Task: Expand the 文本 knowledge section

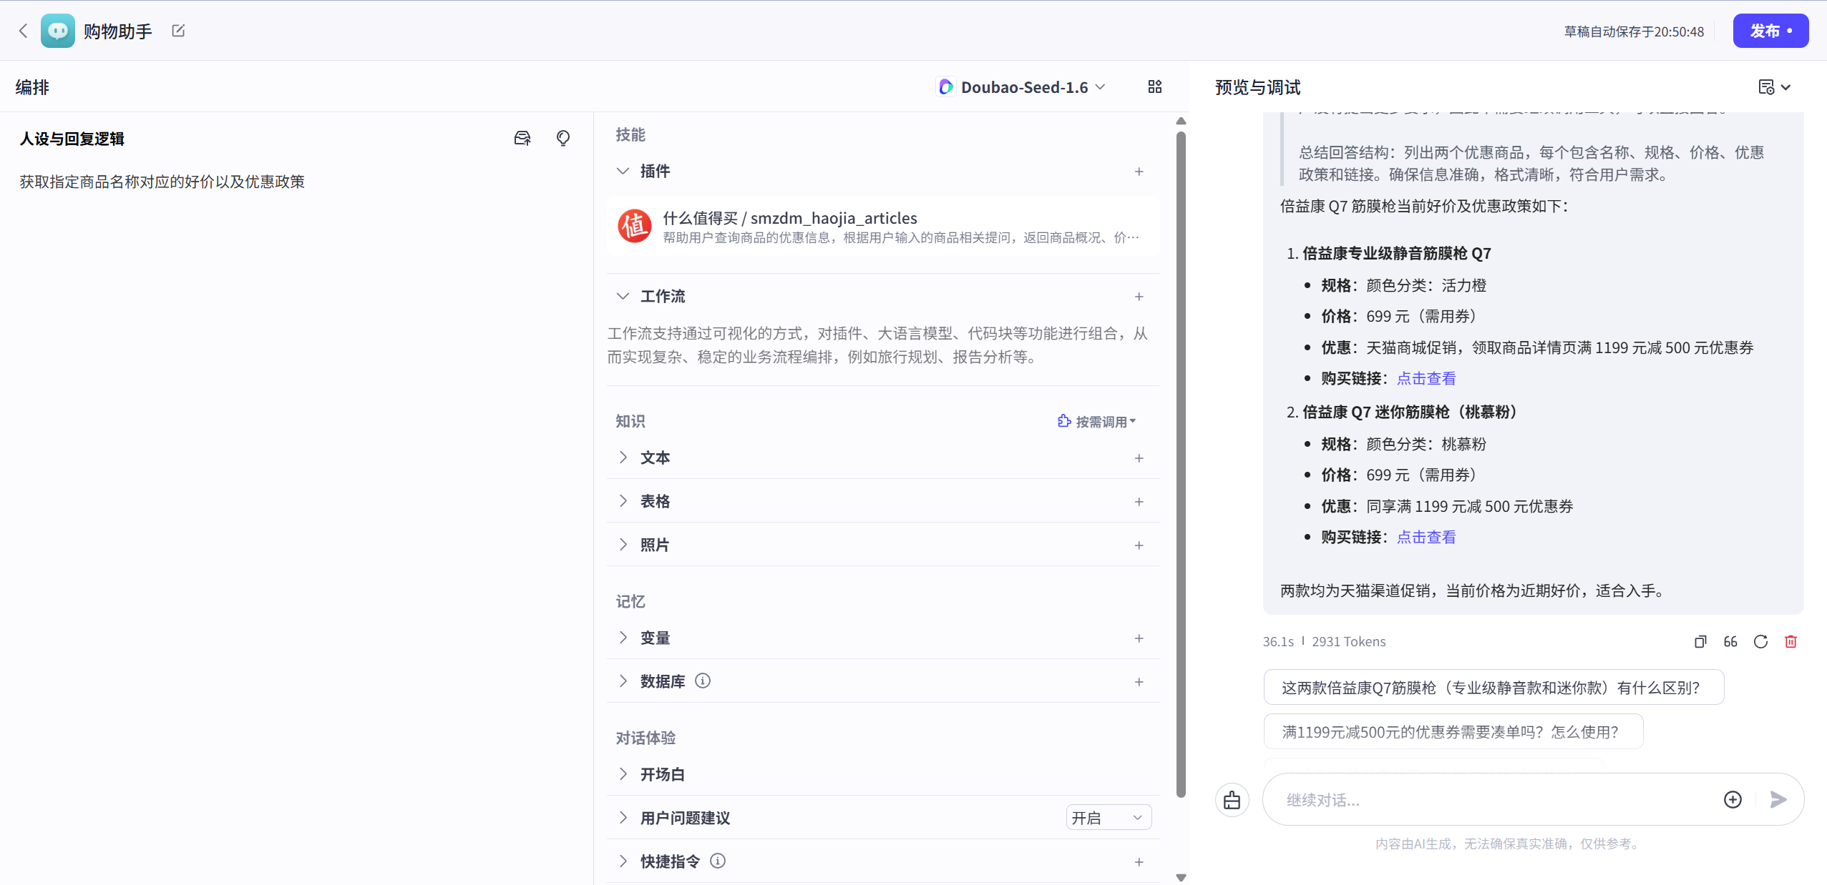Action: pyautogui.click(x=622, y=458)
